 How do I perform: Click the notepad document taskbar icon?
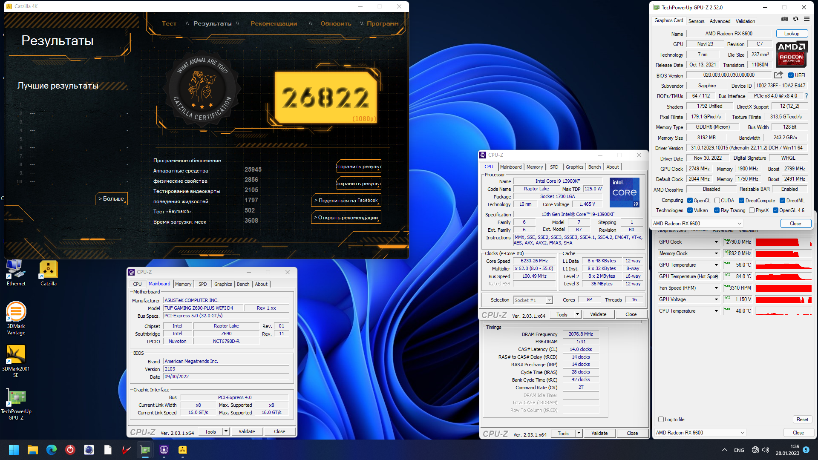click(x=108, y=450)
